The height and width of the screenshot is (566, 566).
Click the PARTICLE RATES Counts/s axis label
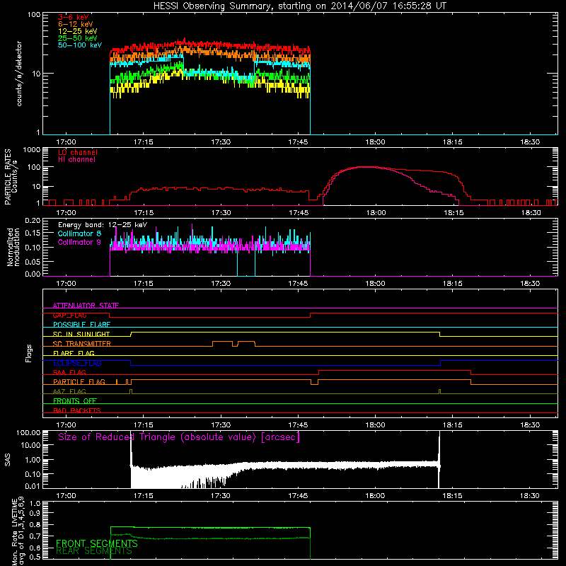point(11,177)
